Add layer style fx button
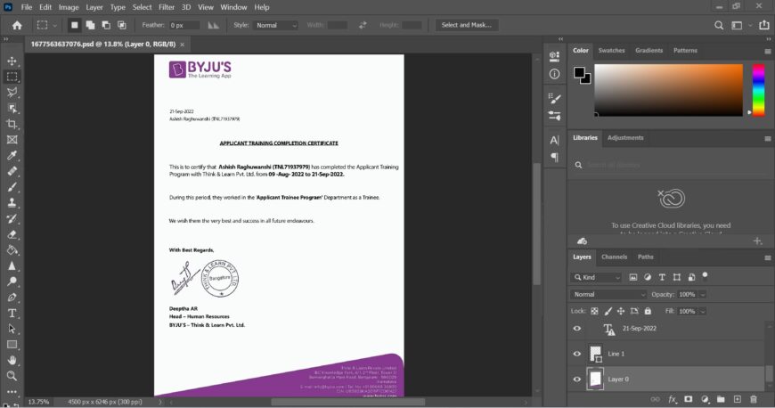Screen dimensions: 775x408 pos(673,399)
